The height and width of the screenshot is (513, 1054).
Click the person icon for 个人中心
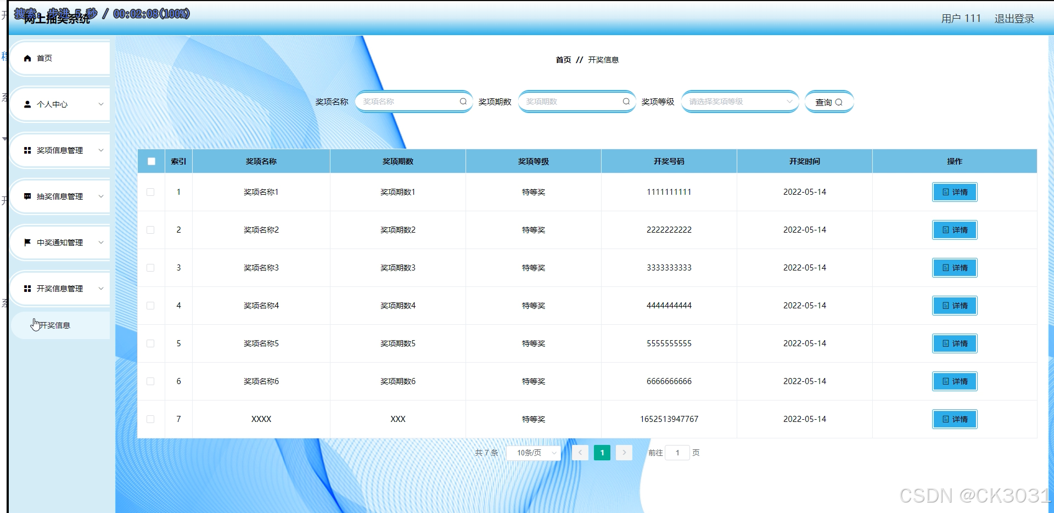tap(27, 104)
